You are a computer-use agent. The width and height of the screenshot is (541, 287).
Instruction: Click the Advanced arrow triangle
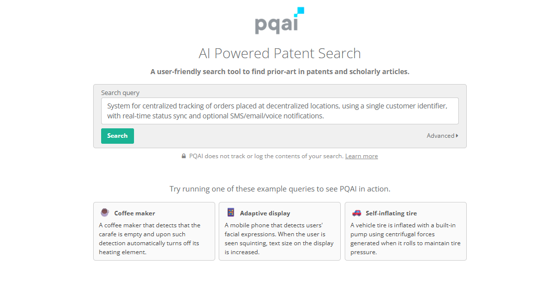click(457, 136)
